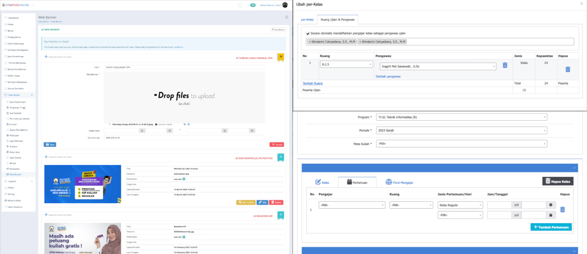Save the Subsidi banner form

[50, 144]
